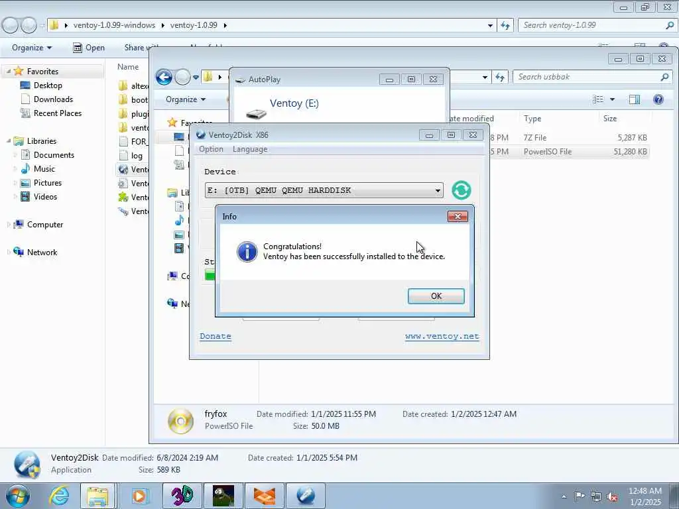Image resolution: width=679 pixels, height=509 pixels.
Task: Open the taskbar clock showing 12:48 AM
Action: tap(645, 496)
